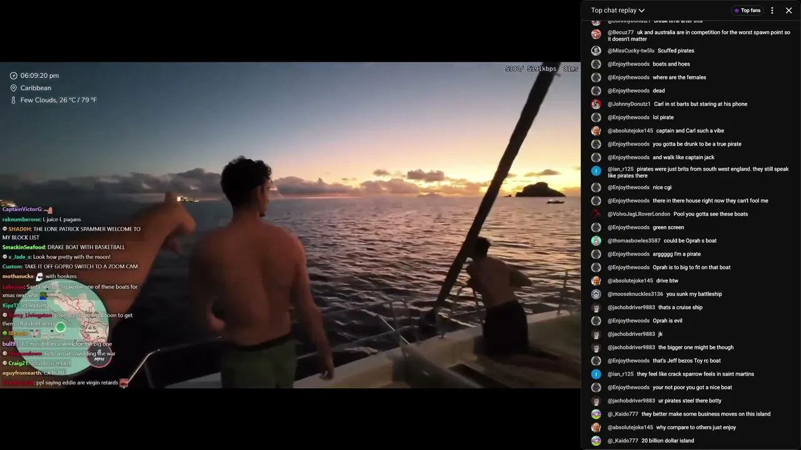This screenshot has height=450, width=801.
Task: Open the Top fans leaderboard
Action: (x=747, y=10)
